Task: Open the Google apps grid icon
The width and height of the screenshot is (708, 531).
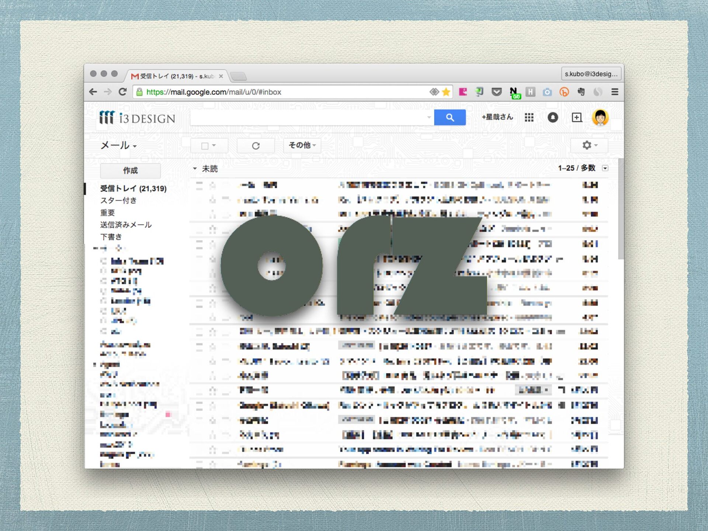Action: tap(529, 117)
